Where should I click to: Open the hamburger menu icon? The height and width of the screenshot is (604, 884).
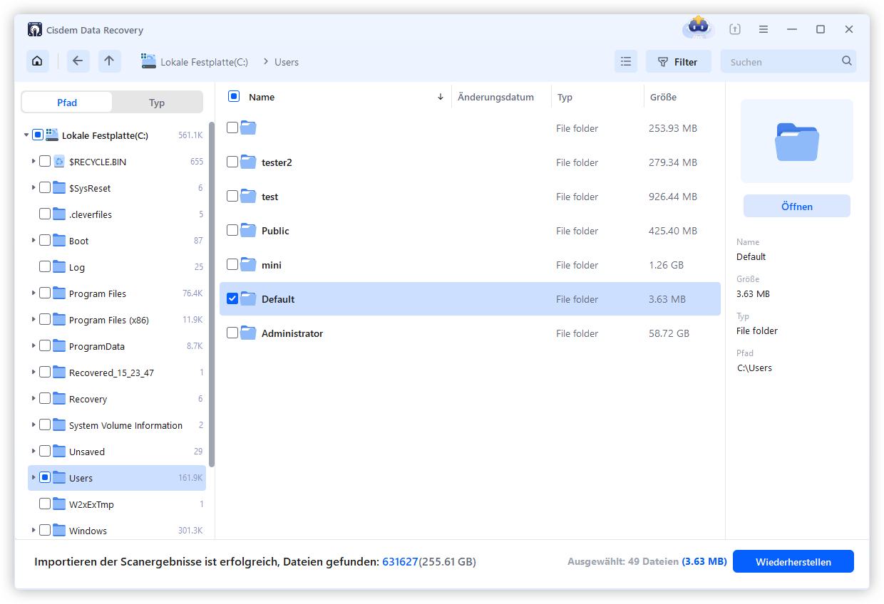(763, 29)
